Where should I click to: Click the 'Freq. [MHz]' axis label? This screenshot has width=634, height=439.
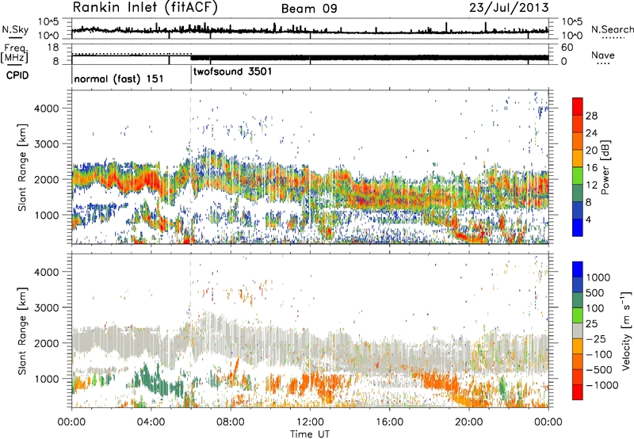click(x=15, y=53)
